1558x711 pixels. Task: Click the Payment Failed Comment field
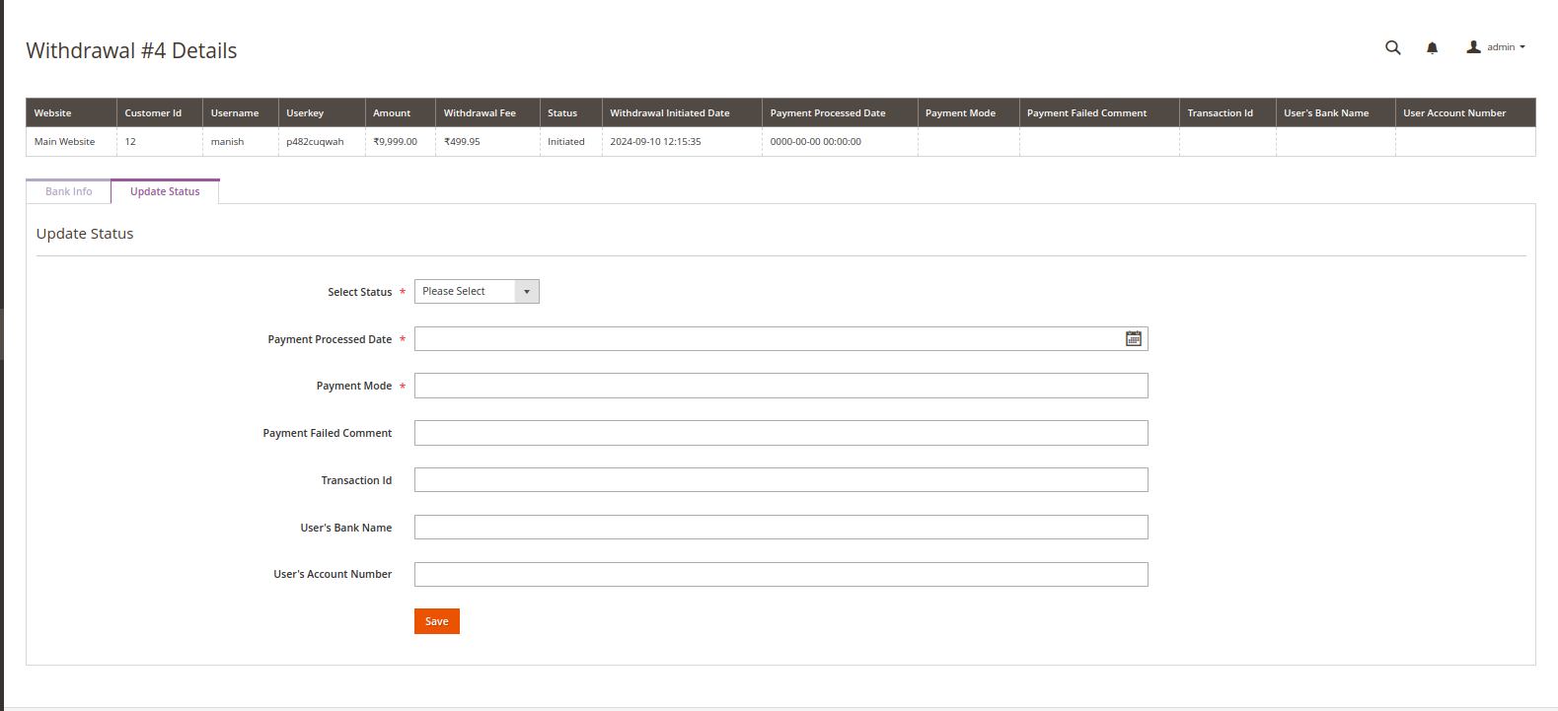click(x=780, y=433)
